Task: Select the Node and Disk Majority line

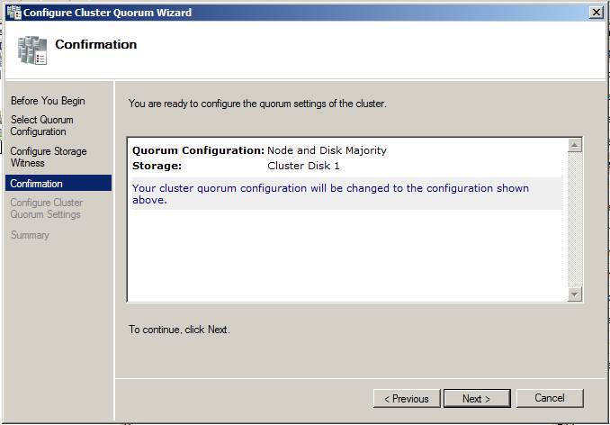Action: (x=327, y=150)
